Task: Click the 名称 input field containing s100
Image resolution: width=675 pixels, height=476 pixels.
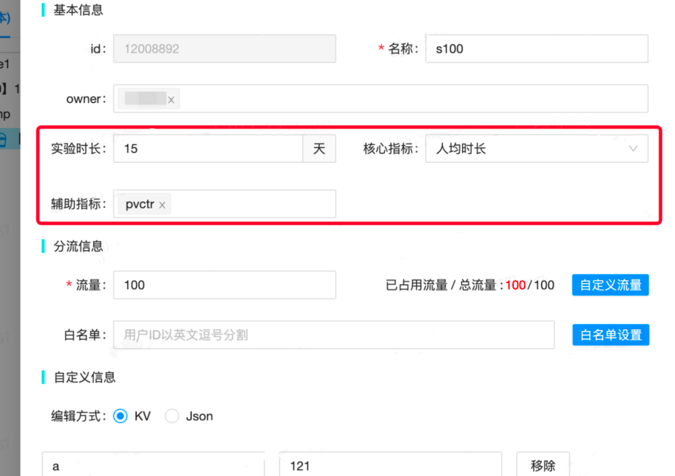Action: tap(537, 49)
